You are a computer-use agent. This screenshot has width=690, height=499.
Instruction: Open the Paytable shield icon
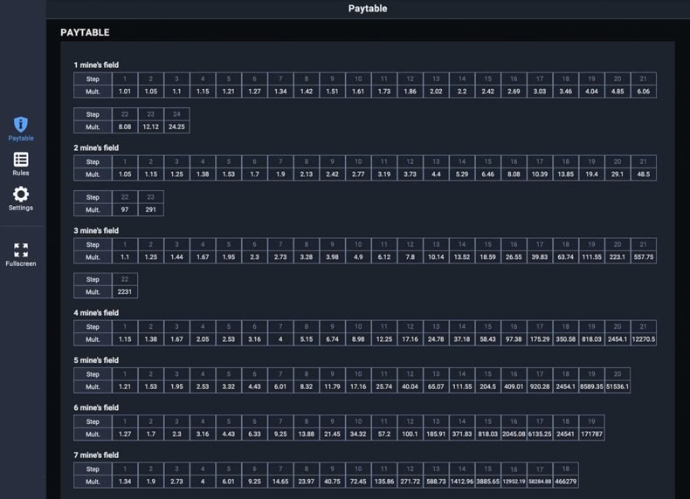(x=21, y=125)
